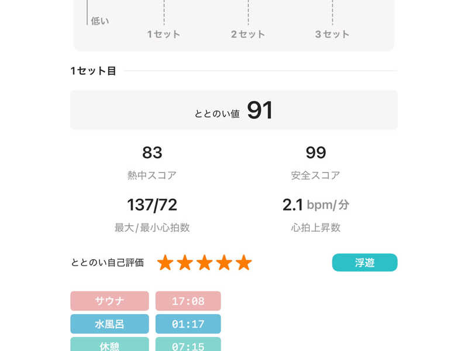Select the 1セット chart label
Screen dimensions: 468x351
[x=164, y=34]
